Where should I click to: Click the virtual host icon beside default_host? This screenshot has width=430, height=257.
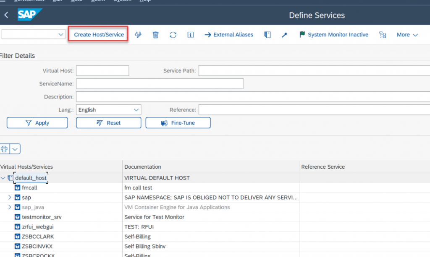click(10, 178)
